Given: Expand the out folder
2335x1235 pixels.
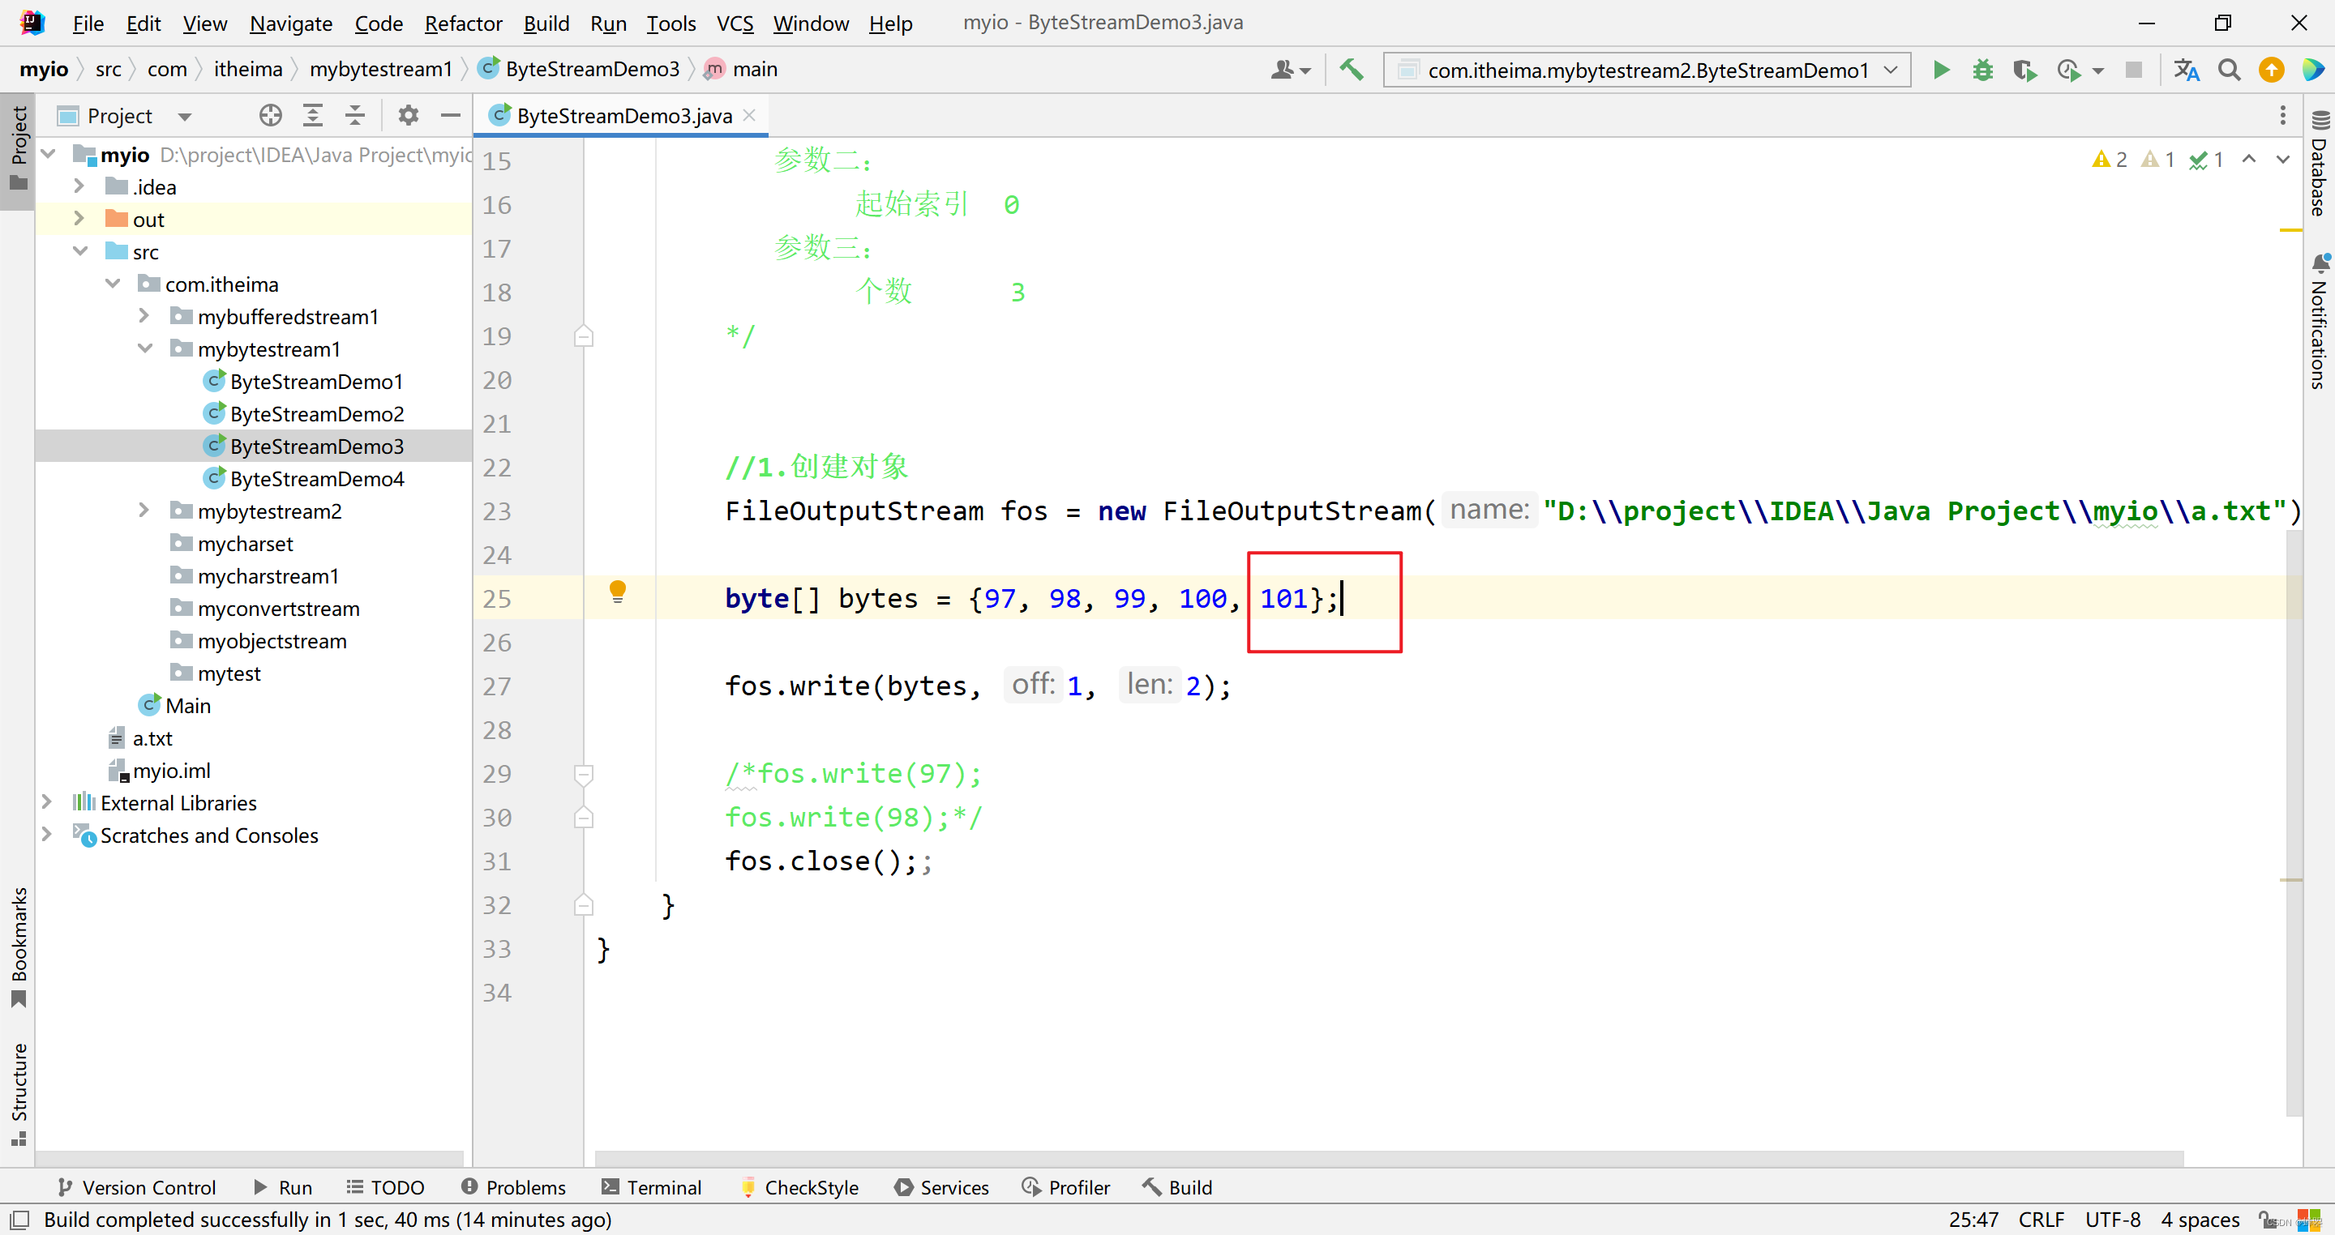Looking at the screenshot, I should click(x=79, y=218).
